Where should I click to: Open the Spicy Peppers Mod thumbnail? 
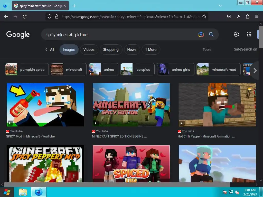[x=45, y=164]
